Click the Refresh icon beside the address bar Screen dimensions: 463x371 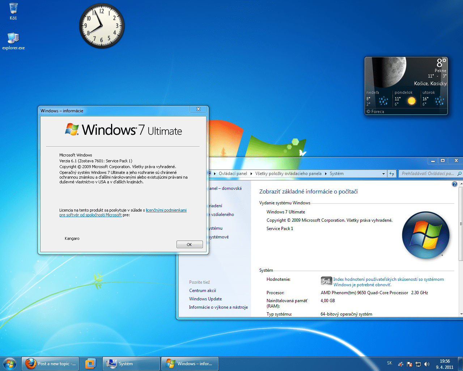coord(392,174)
